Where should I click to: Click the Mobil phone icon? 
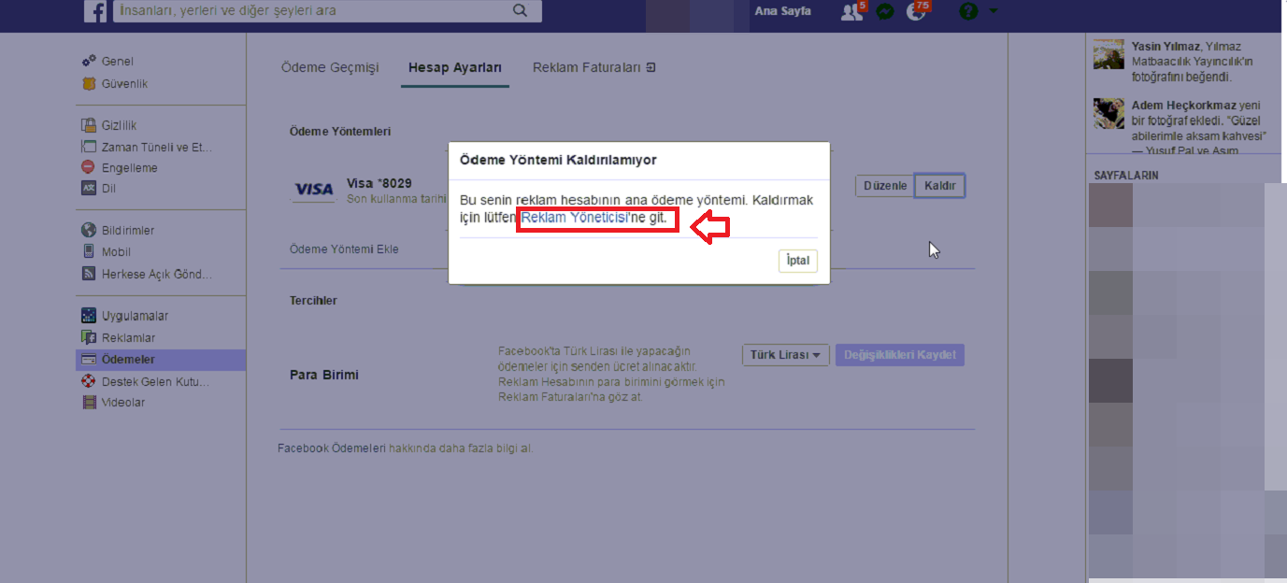click(x=89, y=251)
